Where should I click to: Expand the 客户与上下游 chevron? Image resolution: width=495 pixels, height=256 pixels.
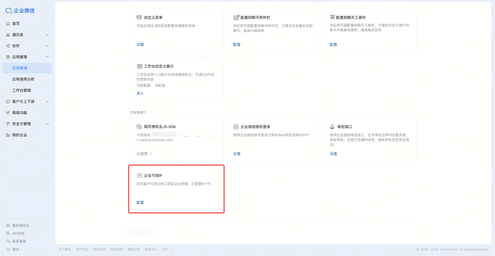coord(48,102)
